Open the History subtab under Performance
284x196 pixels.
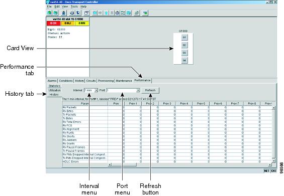point(54,94)
